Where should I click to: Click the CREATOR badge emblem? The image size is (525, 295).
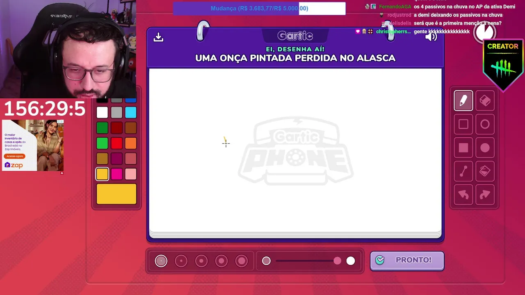(x=503, y=65)
